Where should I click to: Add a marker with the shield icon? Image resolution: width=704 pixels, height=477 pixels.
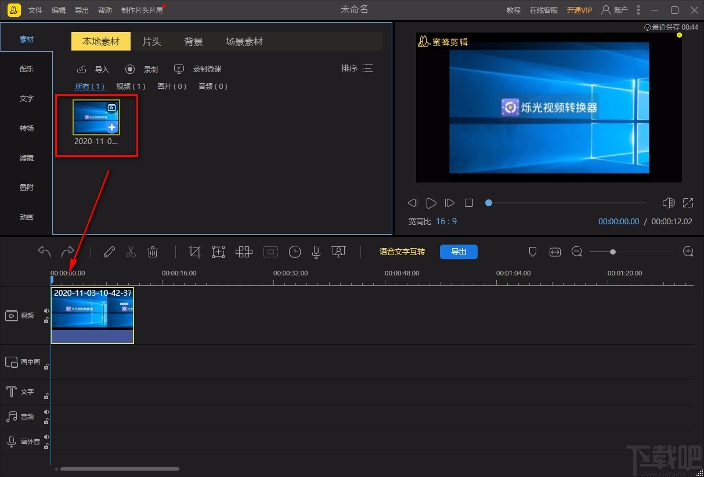533,252
